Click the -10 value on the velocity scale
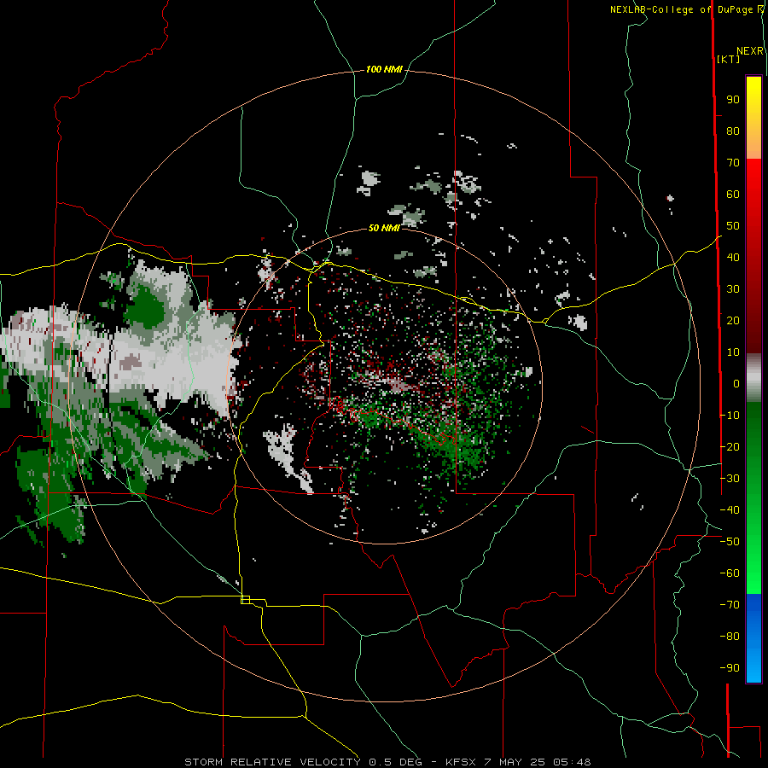768x768 pixels. pos(730,416)
